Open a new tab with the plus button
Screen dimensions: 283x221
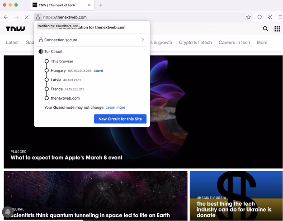[100, 5]
